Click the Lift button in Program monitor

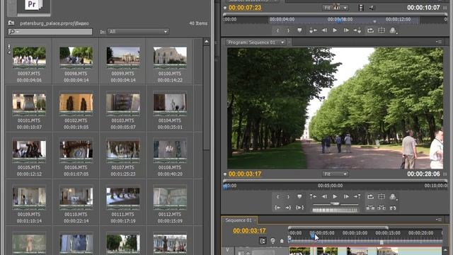(370, 208)
